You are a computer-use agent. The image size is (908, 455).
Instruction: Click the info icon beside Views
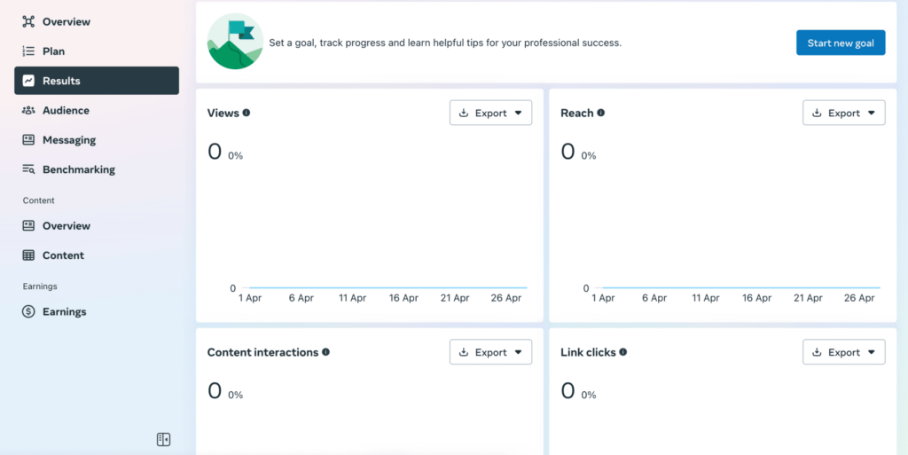(x=247, y=113)
